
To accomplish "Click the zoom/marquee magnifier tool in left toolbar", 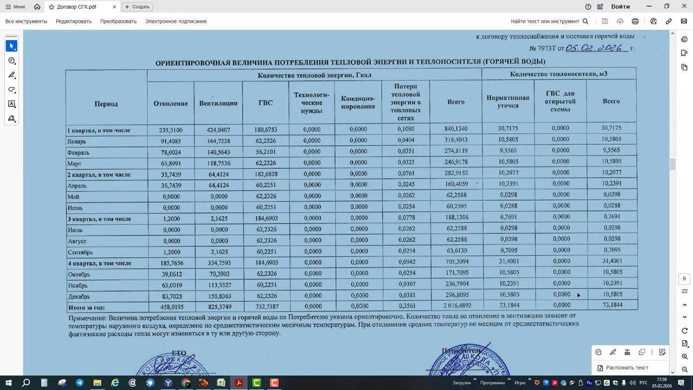I will coord(11,61).
